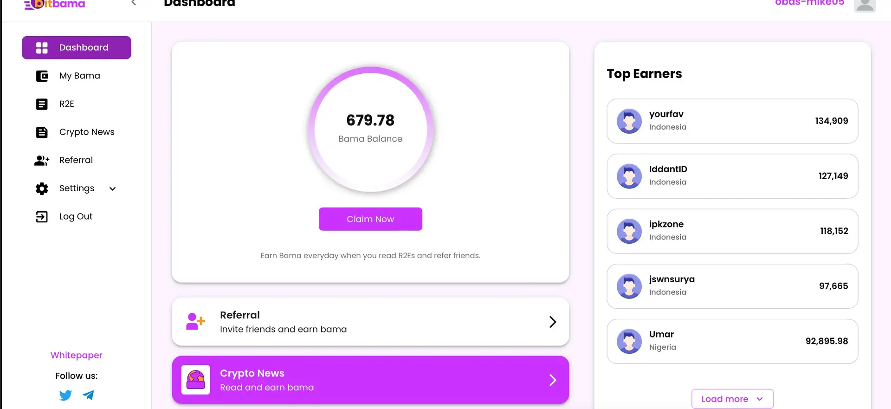Viewport: 891px width, 409px height.
Task: Click the user profile avatar icon
Action: click(x=865, y=5)
